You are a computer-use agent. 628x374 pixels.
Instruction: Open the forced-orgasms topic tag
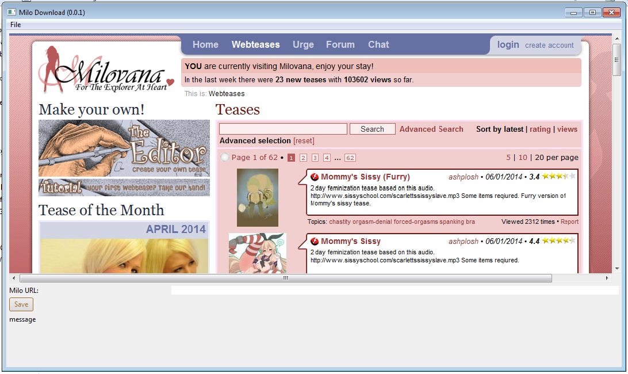click(x=416, y=222)
